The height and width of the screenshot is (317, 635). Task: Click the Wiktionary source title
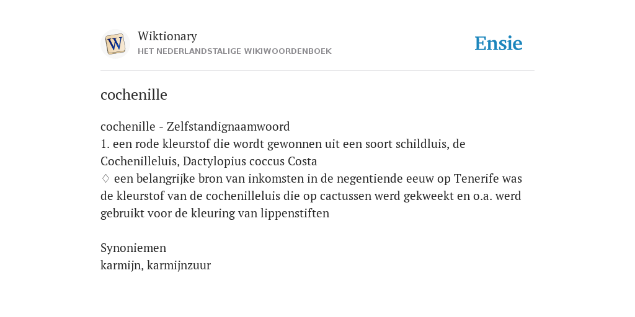pyautogui.click(x=167, y=36)
